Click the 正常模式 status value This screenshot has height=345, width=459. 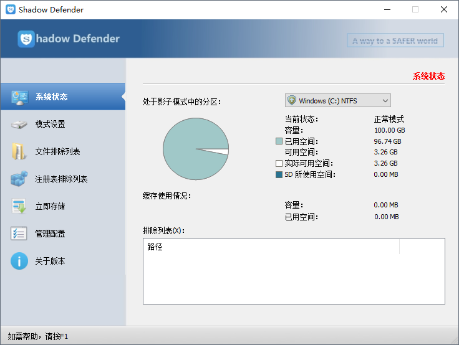click(389, 119)
